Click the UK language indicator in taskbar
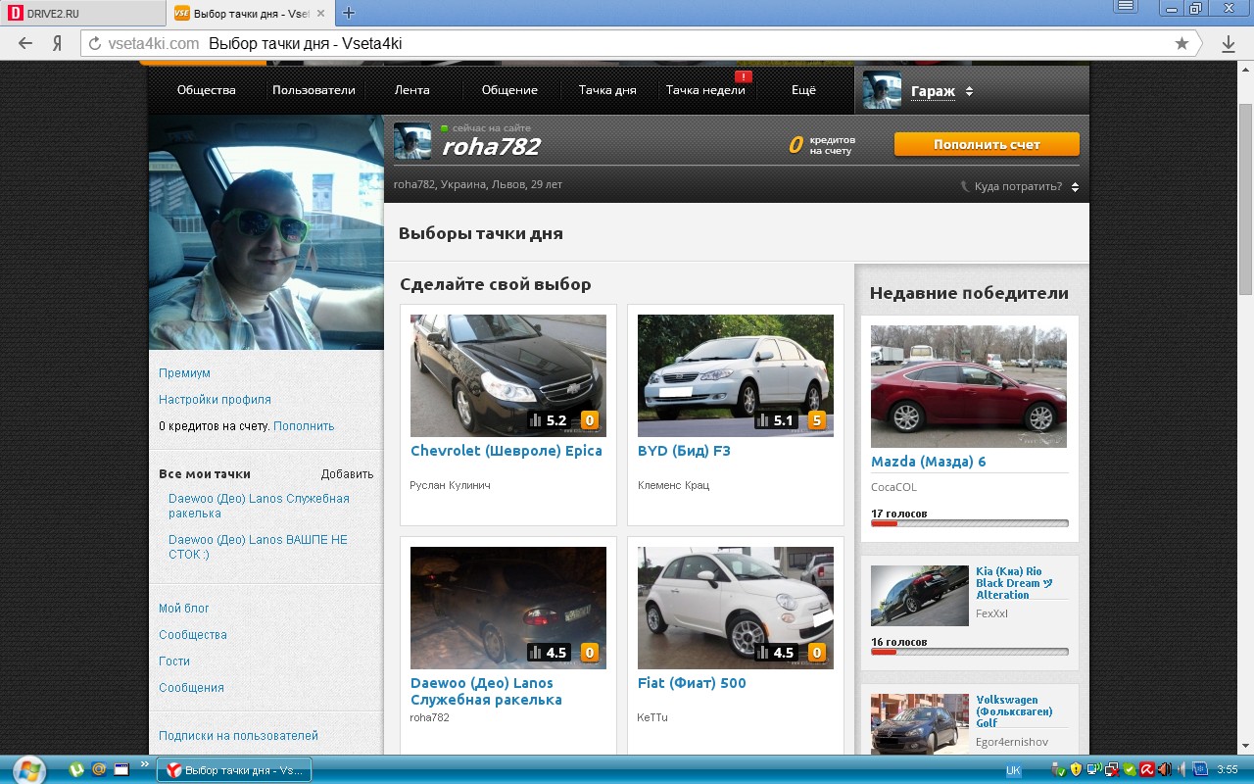This screenshot has height=784, width=1254. (1014, 770)
